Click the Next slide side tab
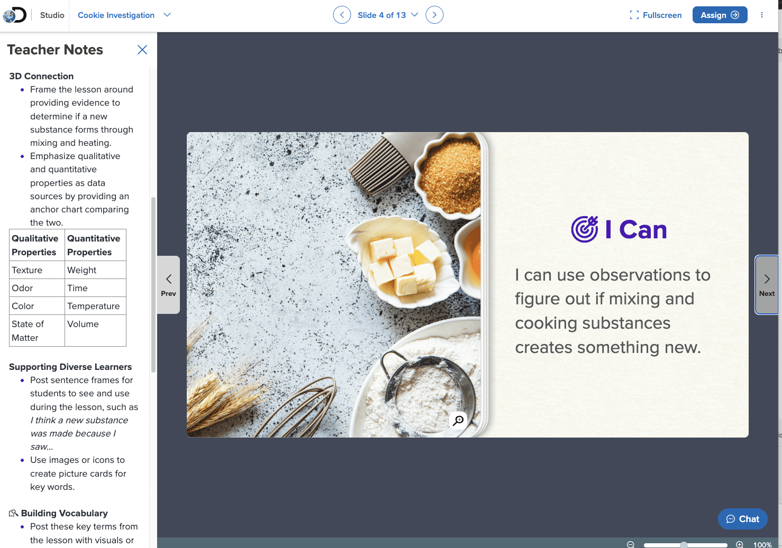Image resolution: width=782 pixels, height=548 pixels. [x=766, y=285]
